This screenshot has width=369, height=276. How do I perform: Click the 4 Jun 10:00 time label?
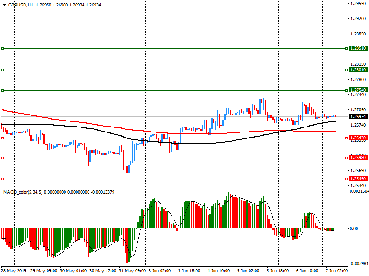[219, 271]
